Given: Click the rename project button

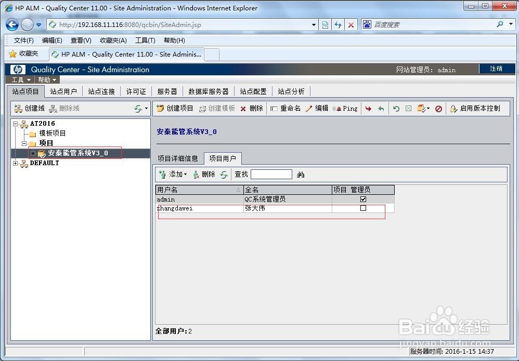Looking at the screenshot, I should pyautogui.click(x=286, y=109).
